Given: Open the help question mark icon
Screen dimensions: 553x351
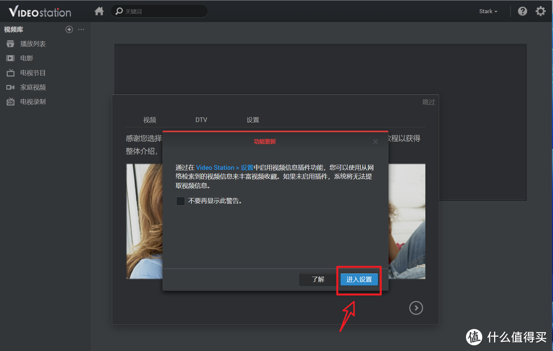Looking at the screenshot, I should 522,11.
